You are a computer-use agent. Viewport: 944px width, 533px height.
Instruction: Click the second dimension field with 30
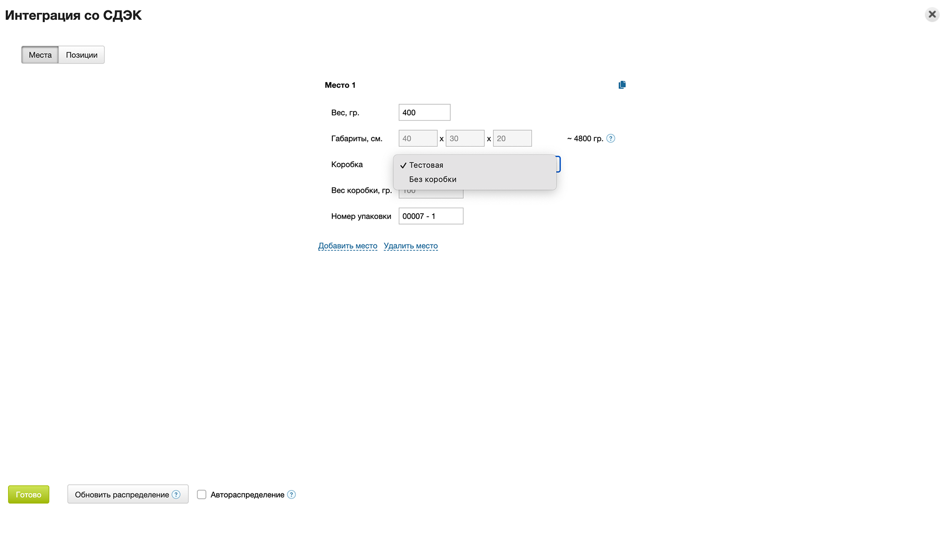coord(465,138)
